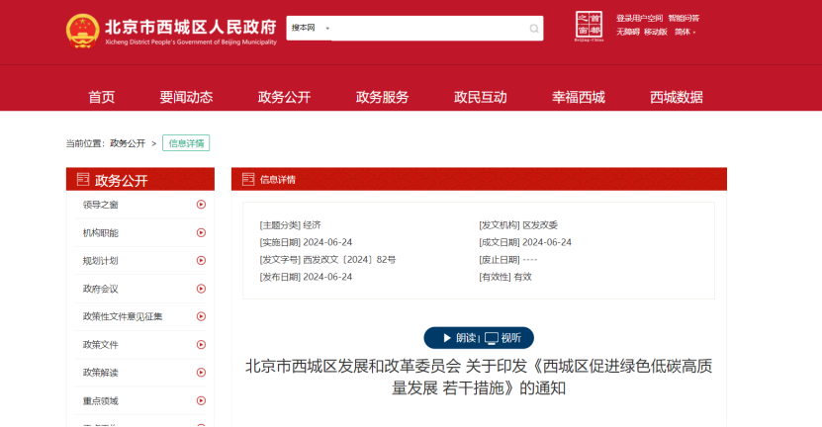
Task: Expand the 简体 language dropdown
Action: point(685,32)
